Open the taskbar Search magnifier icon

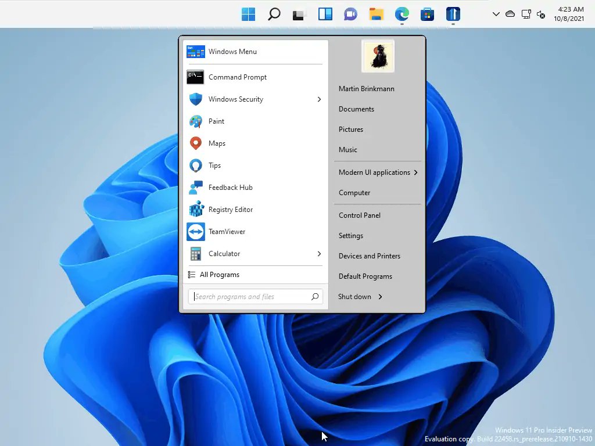pos(274,15)
